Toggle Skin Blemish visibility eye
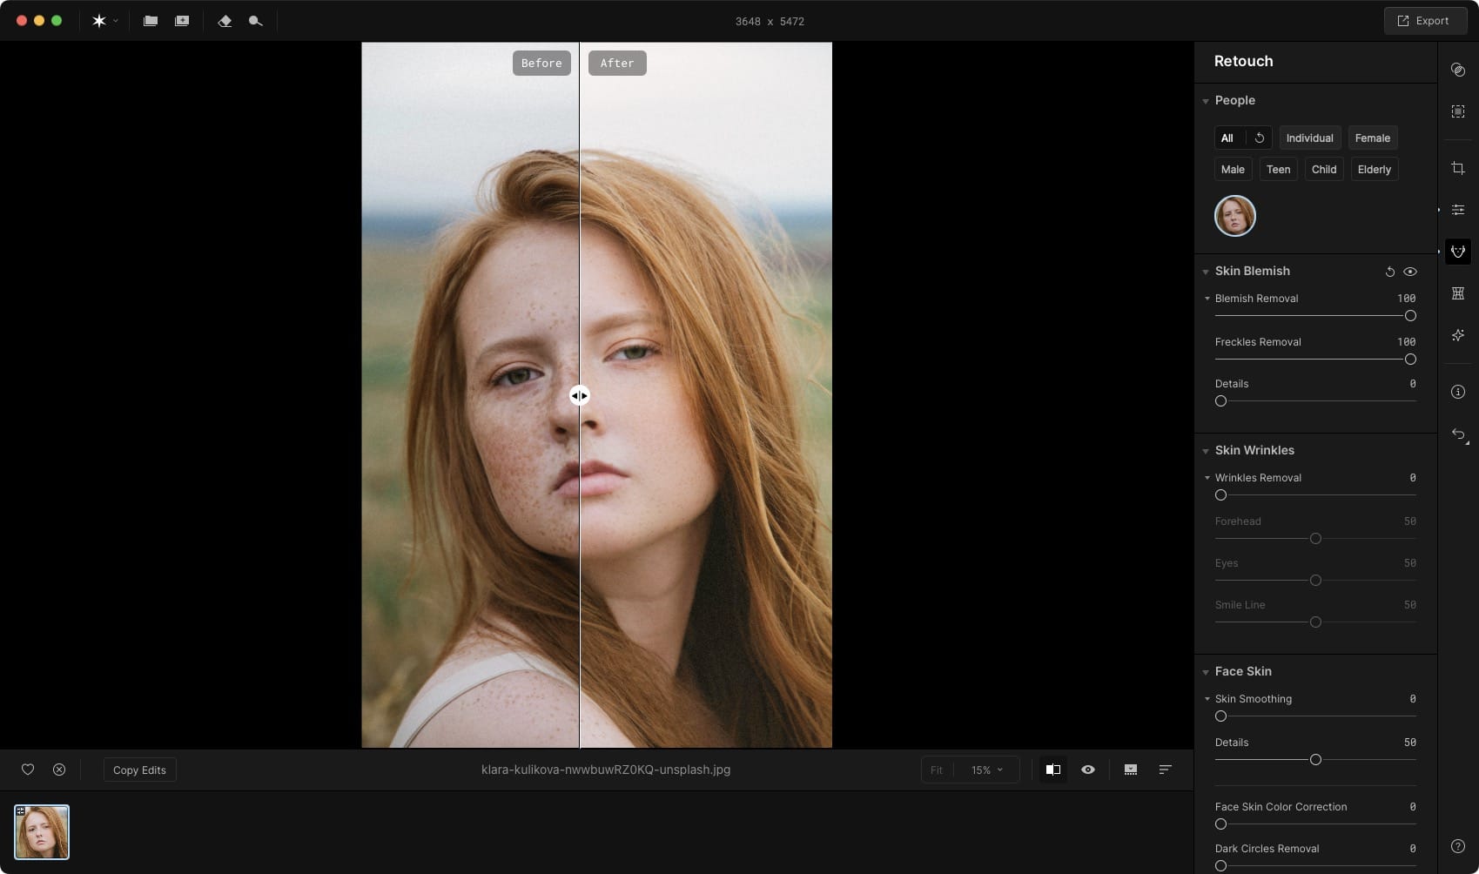The height and width of the screenshot is (874, 1479). 1410,272
